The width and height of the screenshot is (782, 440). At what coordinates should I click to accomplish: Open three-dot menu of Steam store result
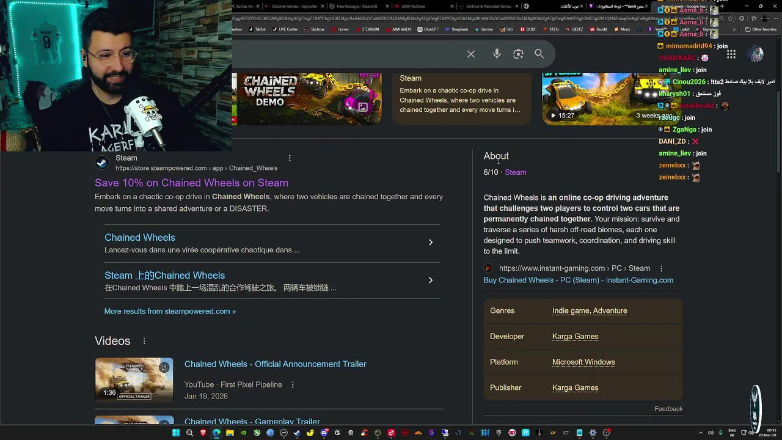(290, 158)
